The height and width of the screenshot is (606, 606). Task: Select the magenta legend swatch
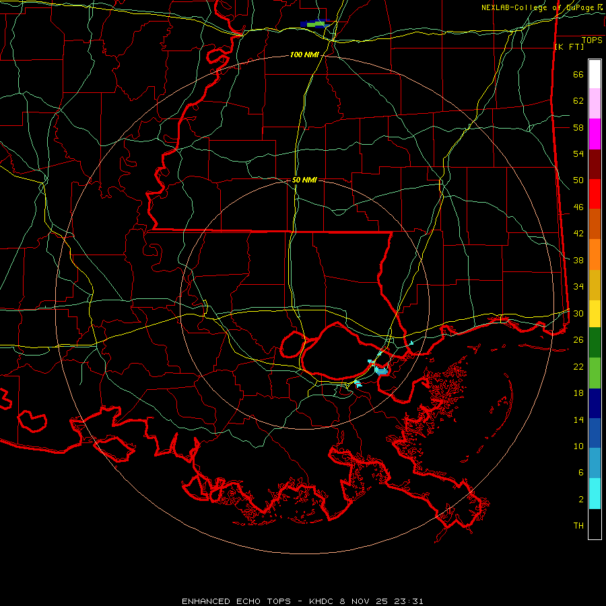coord(595,134)
